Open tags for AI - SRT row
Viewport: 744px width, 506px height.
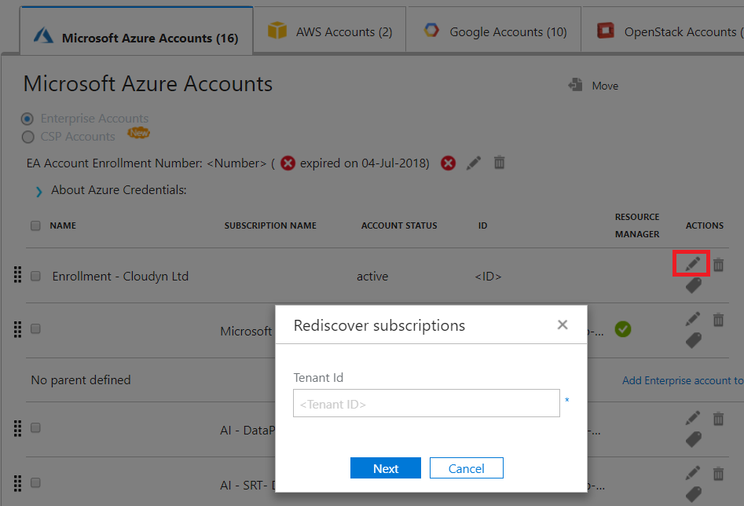coord(693,494)
